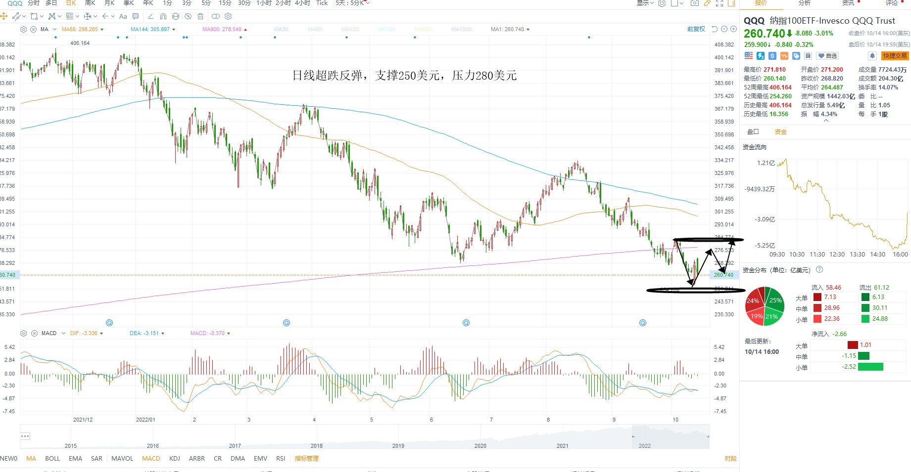Select the rectangle shape drawing tool
The image size is (911, 472).
point(34,16)
